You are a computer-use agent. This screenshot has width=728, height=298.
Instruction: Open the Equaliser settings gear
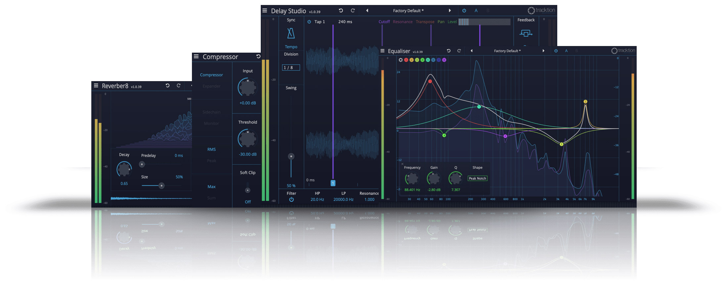pos(401,60)
